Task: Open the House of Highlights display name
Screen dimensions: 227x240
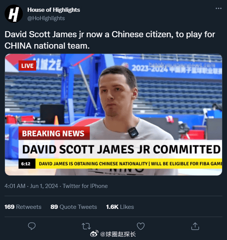Action: pyautogui.click(x=54, y=10)
